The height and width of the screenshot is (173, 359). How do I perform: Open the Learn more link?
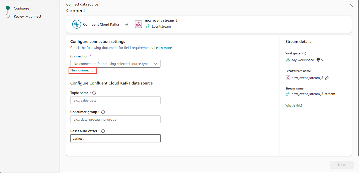pos(163,48)
